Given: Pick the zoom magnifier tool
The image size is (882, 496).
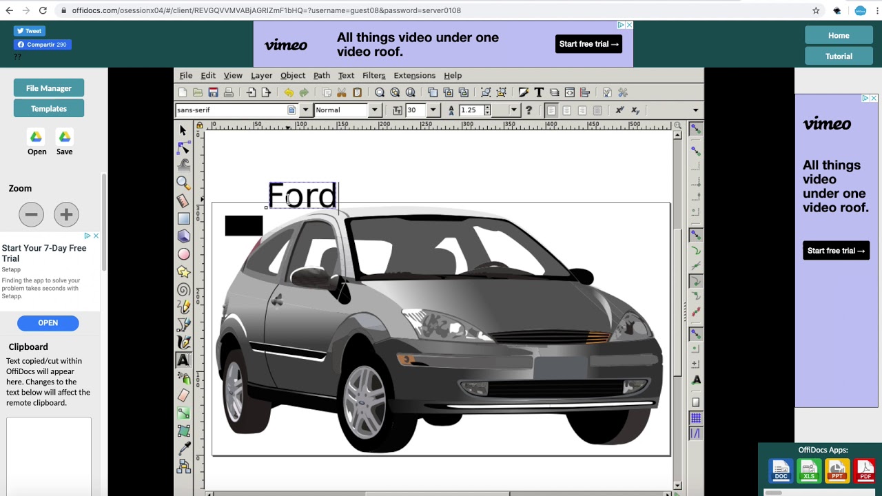Looking at the screenshot, I should click(x=183, y=183).
